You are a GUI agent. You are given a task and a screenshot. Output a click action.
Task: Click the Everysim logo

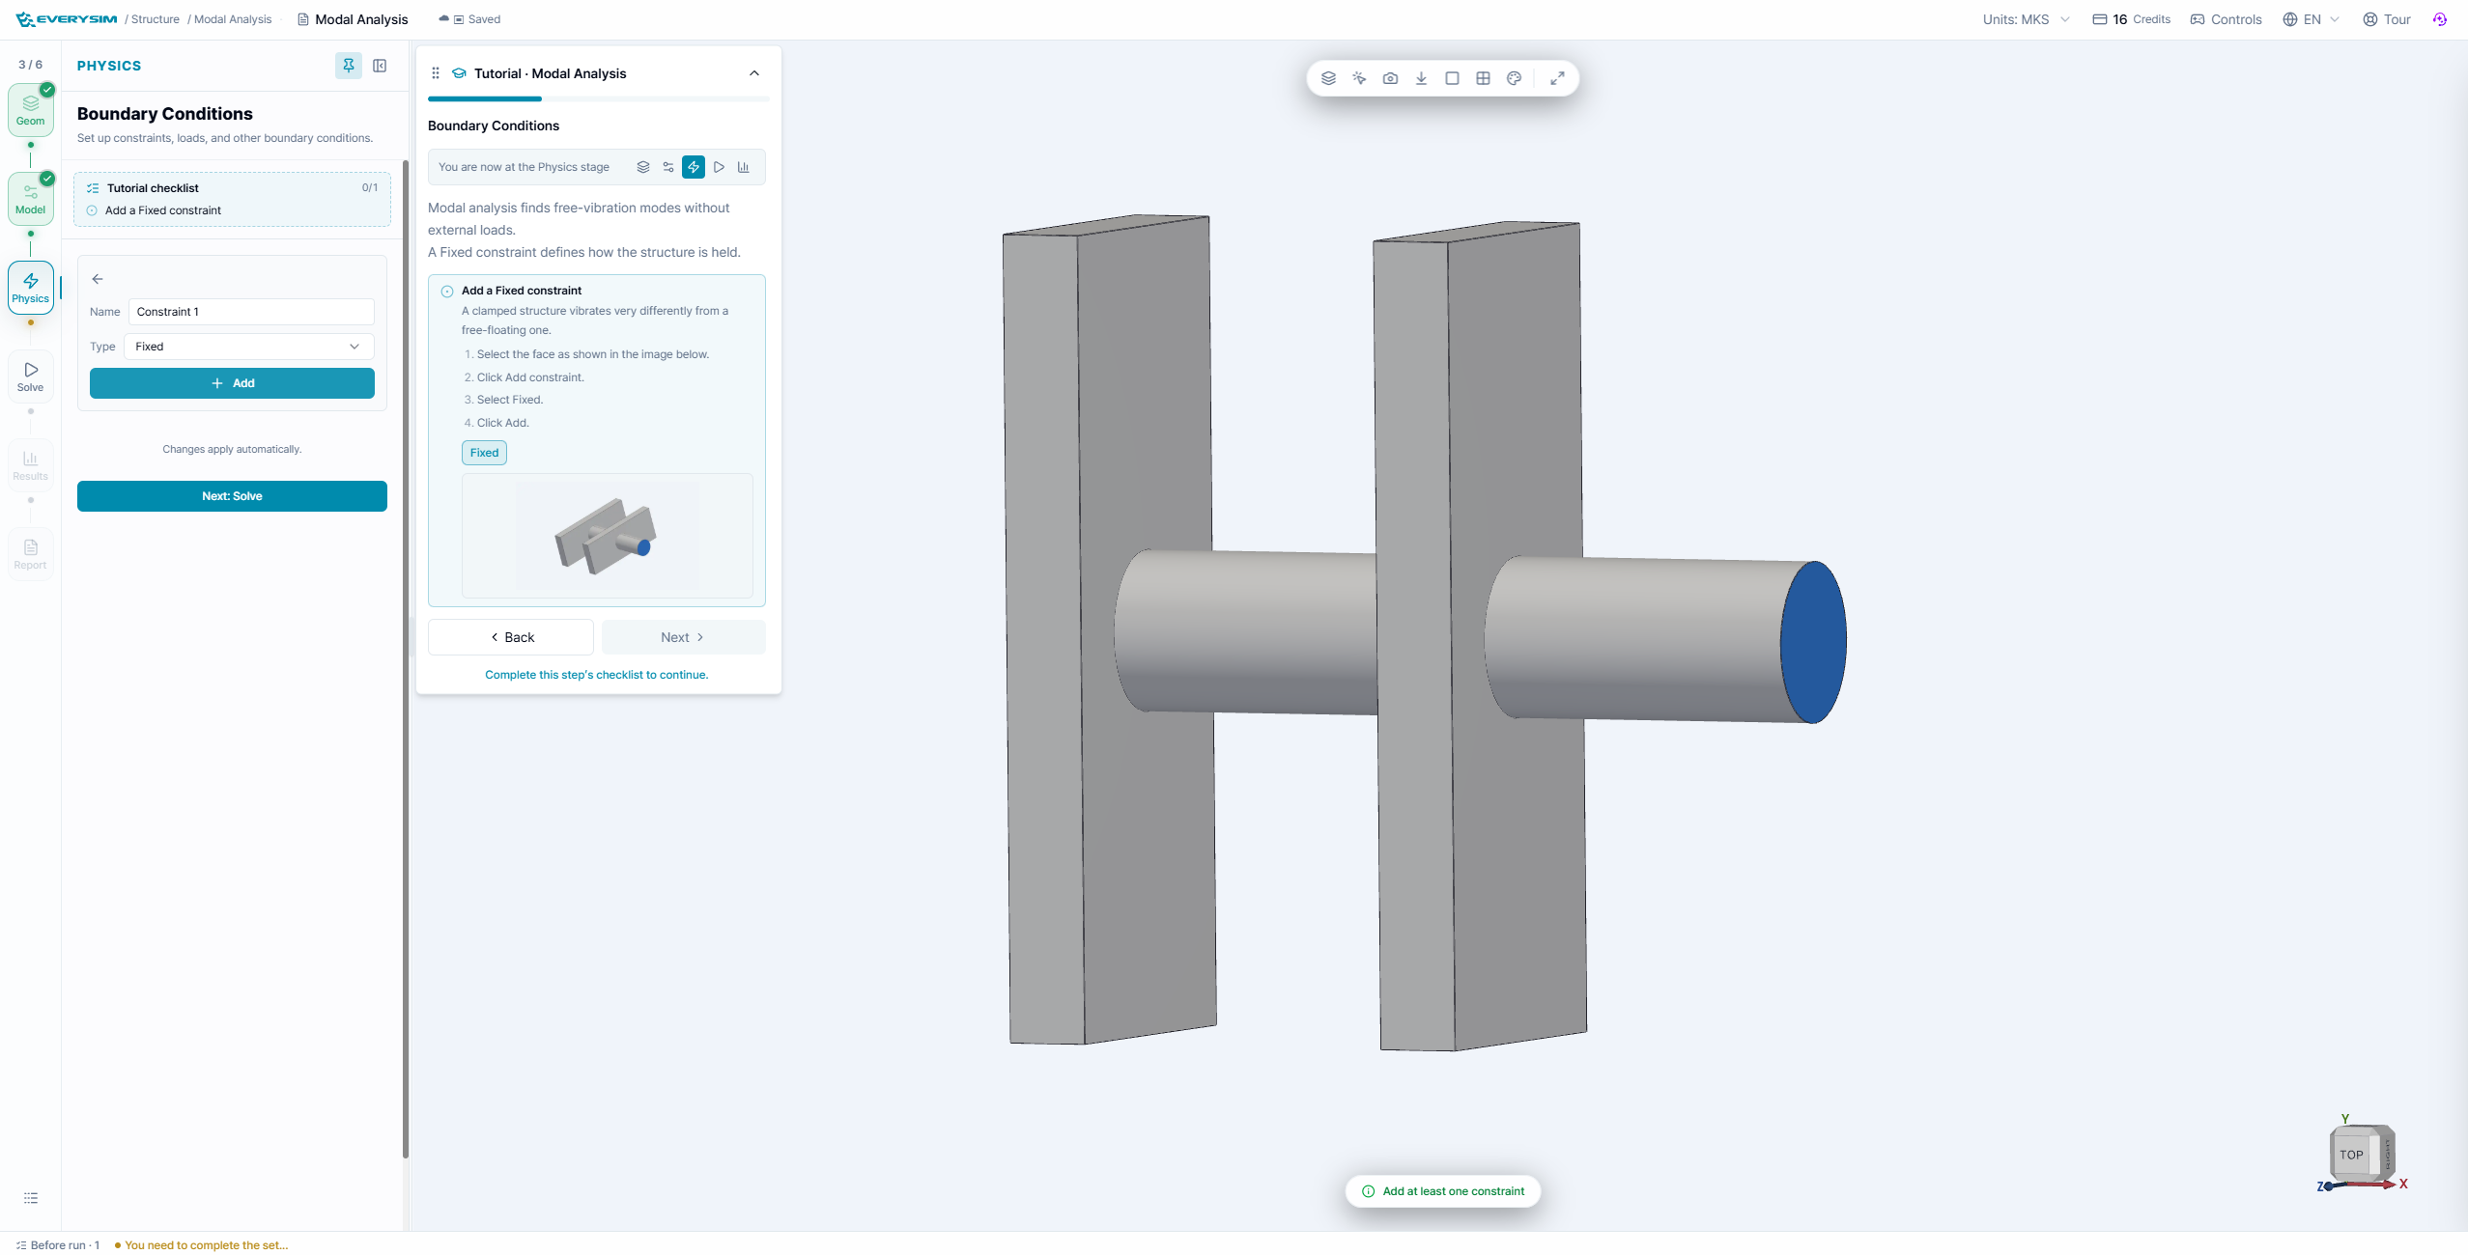(67, 19)
